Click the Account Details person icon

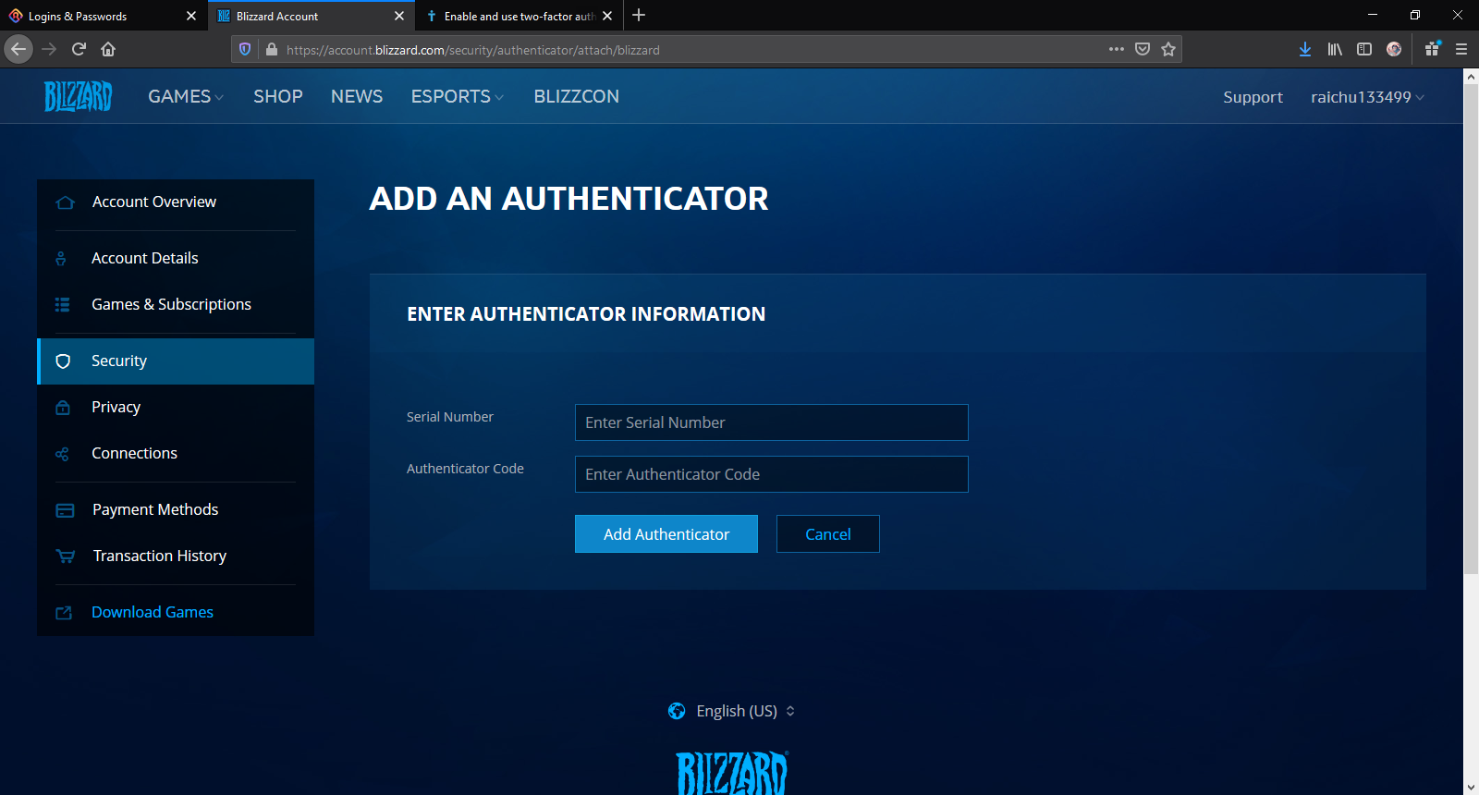click(x=61, y=259)
